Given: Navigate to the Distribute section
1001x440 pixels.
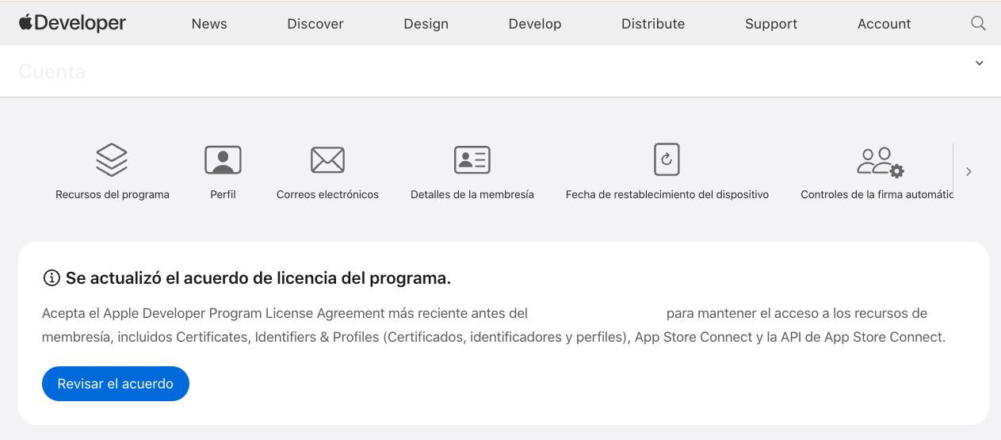Looking at the screenshot, I should pyautogui.click(x=653, y=24).
